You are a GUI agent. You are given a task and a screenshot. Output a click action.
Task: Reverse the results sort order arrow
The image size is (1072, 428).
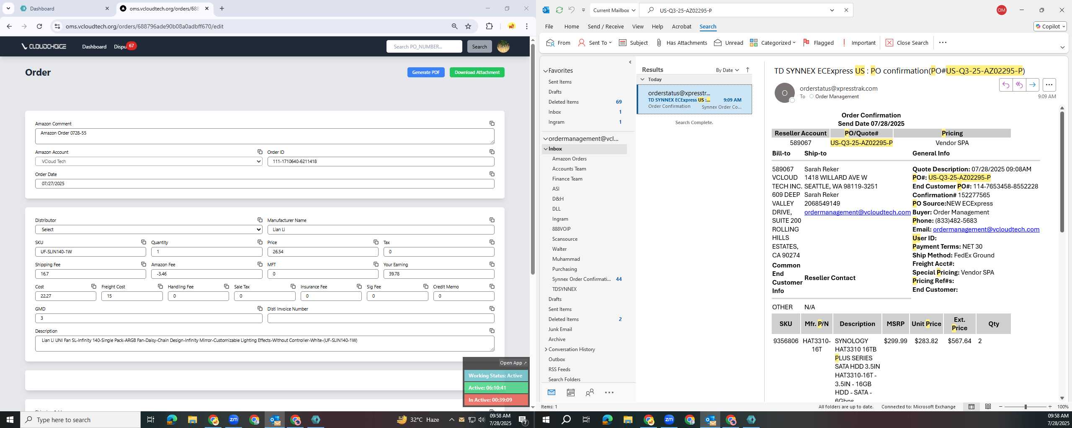(x=747, y=70)
